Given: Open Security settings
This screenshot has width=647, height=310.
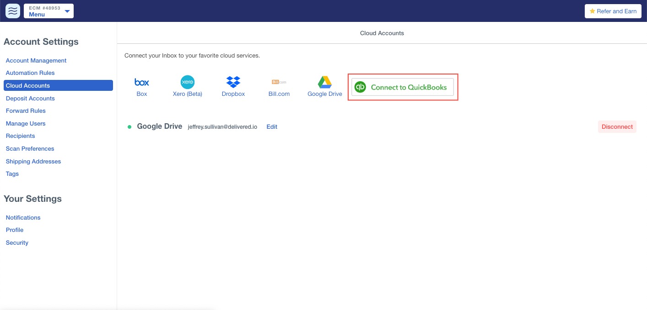Looking at the screenshot, I should coord(17,242).
